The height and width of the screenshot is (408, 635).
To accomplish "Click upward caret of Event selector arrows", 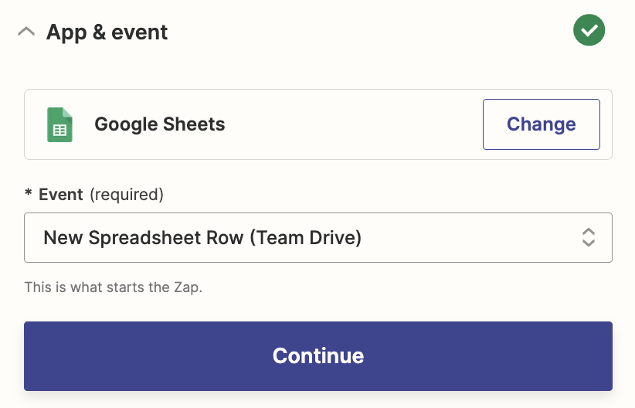I will pyautogui.click(x=589, y=231).
